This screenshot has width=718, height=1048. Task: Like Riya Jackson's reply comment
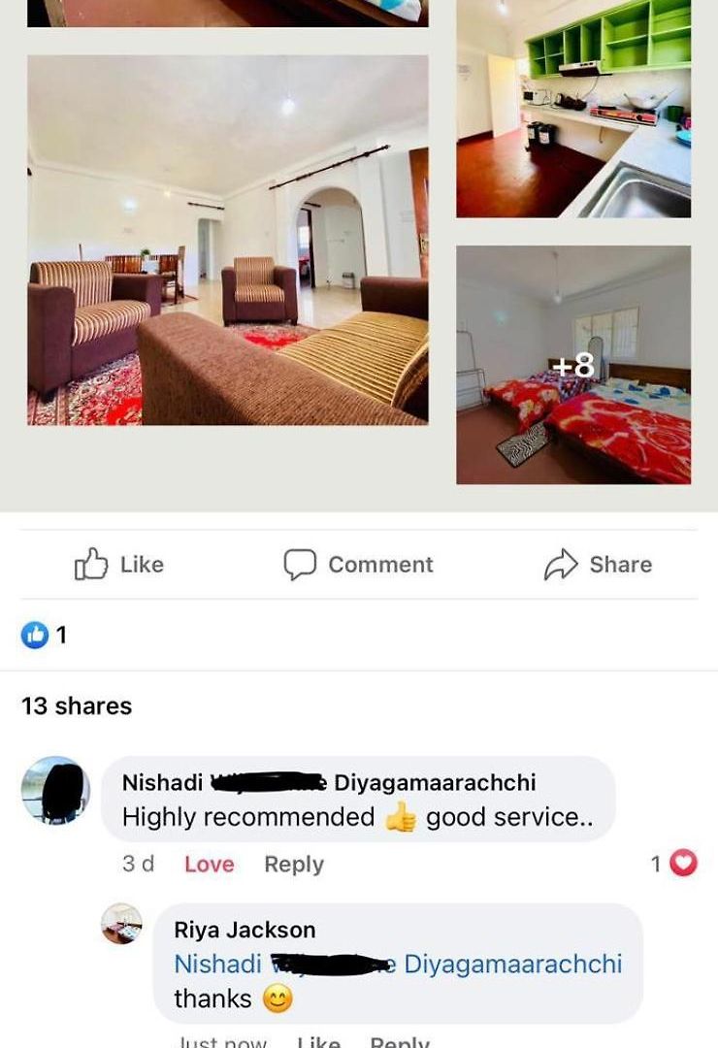point(319,1041)
